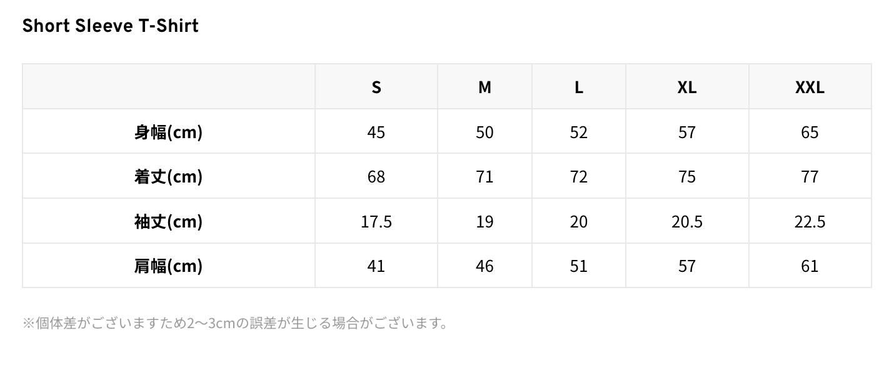Click the 肩幅 value 46 for size M
The image size is (894, 365).
pos(485,266)
